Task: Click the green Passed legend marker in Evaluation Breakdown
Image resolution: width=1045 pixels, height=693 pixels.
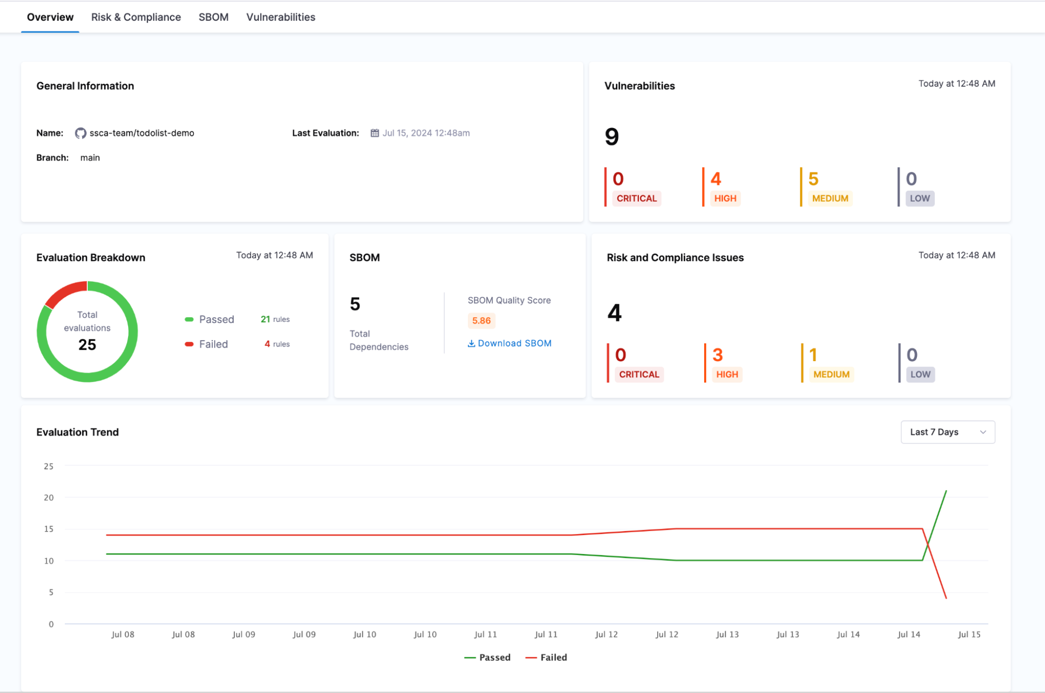Action: (x=189, y=319)
